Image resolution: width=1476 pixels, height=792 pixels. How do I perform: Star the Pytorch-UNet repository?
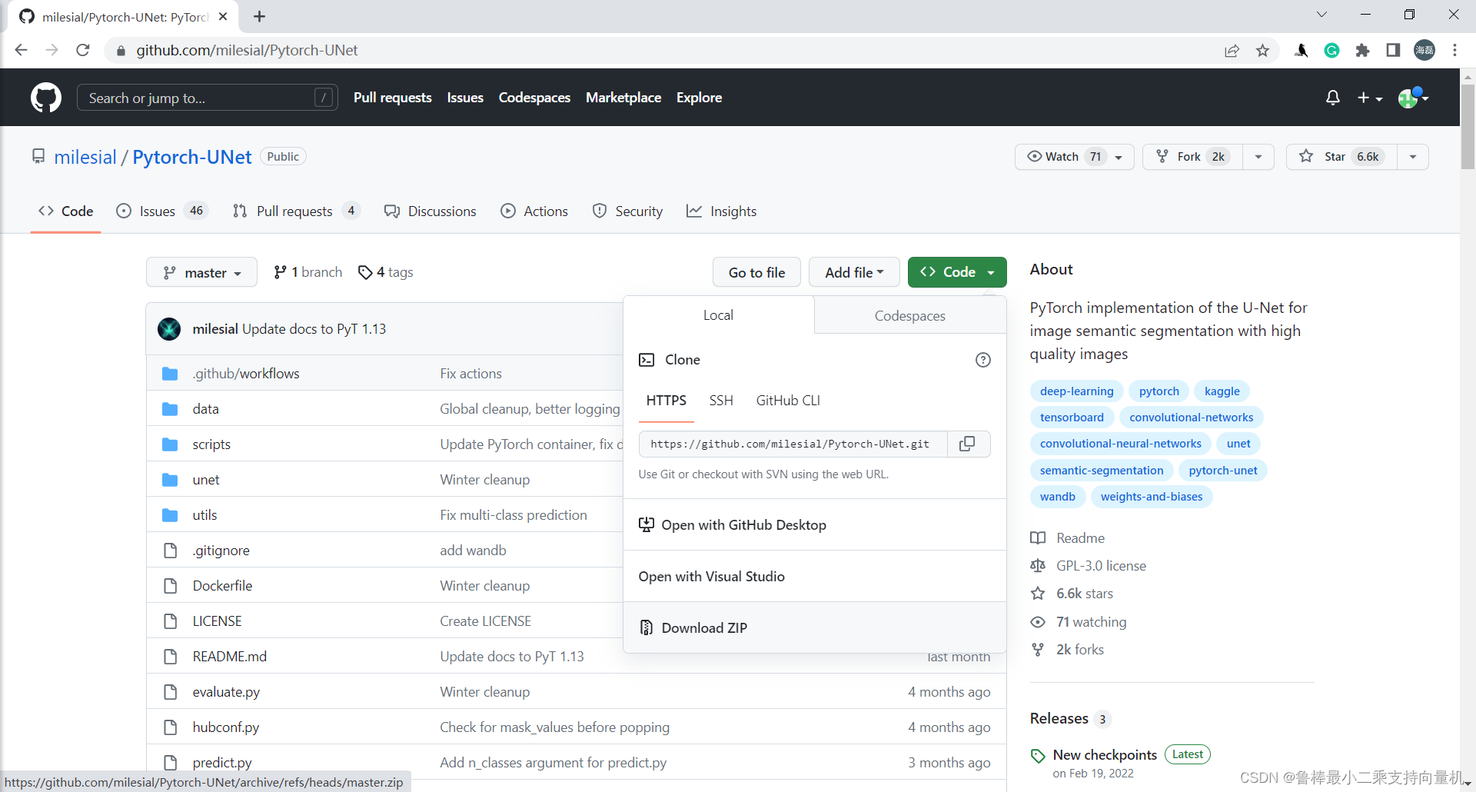click(1341, 157)
